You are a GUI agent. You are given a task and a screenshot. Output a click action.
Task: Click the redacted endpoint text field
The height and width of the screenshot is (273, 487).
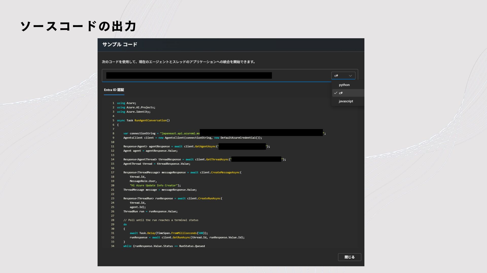tap(189, 76)
